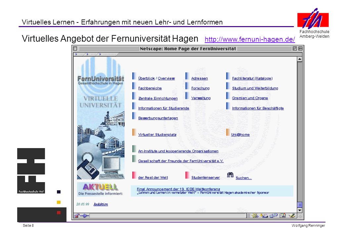The image size is (344, 238).
Task: Open the Virtueller Studienplatz link
Action: click(x=157, y=135)
